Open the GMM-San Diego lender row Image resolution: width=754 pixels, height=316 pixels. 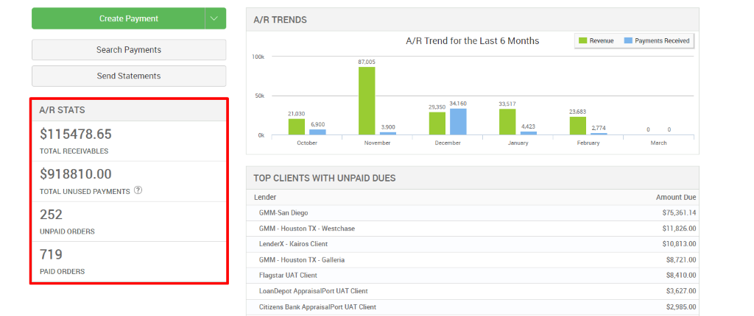(472, 212)
